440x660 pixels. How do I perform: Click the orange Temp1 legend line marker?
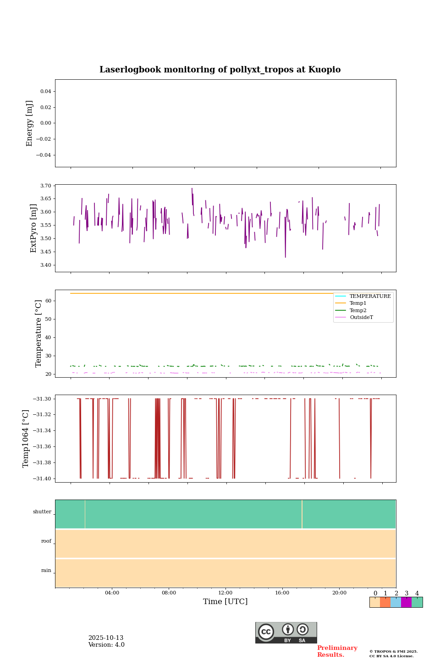(x=341, y=303)
